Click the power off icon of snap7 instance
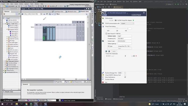 [134, 56]
